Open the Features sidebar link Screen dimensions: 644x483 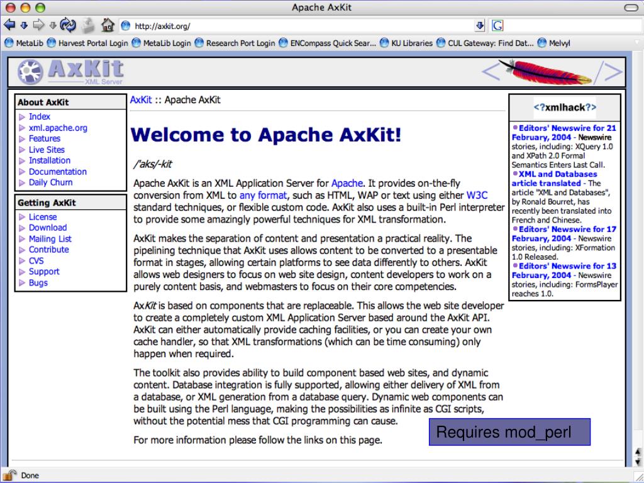tap(45, 138)
